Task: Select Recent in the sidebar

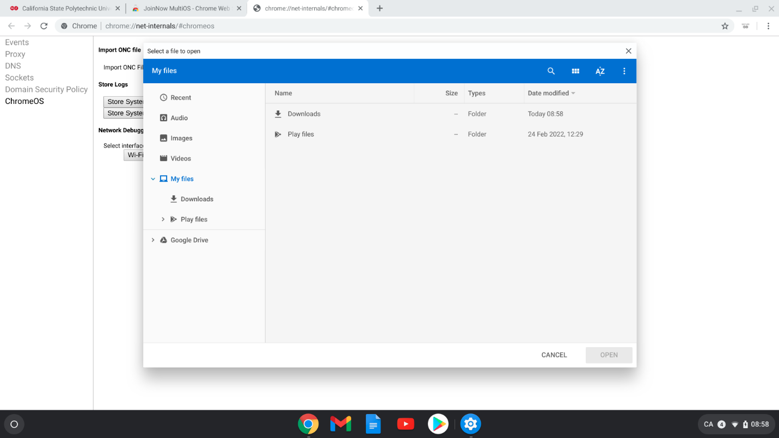Action: (x=180, y=97)
